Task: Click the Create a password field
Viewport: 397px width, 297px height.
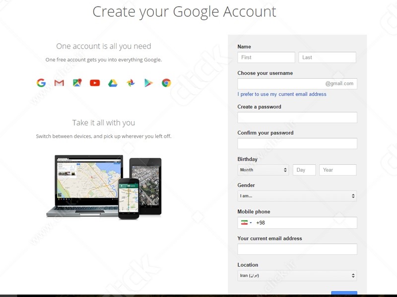Action: (297, 117)
